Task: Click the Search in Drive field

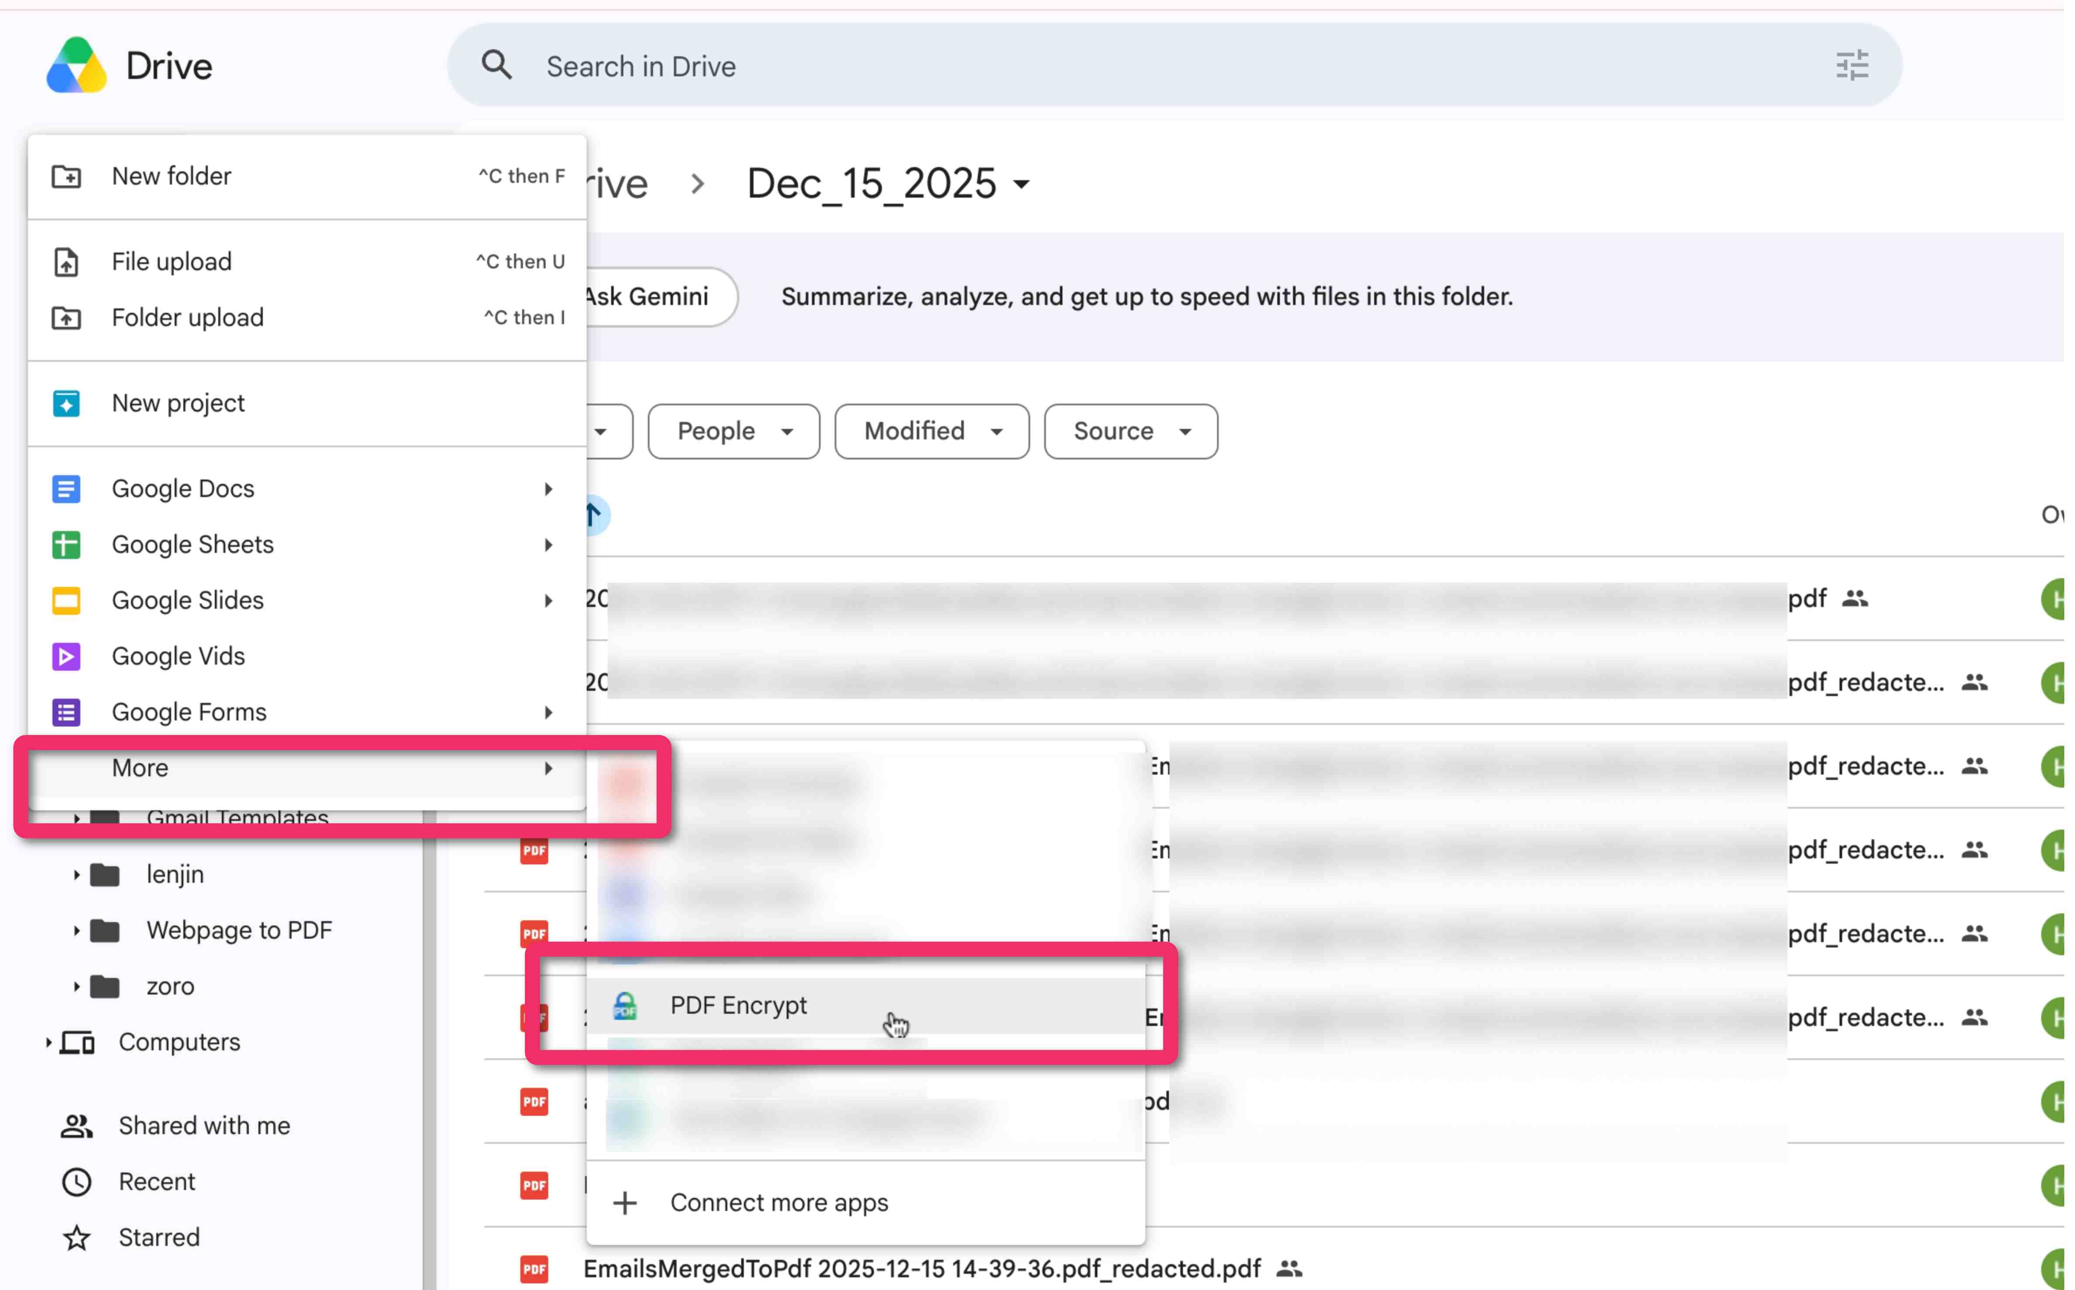Action: tap(1175, 66)
